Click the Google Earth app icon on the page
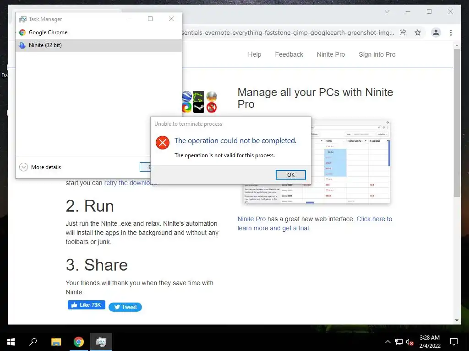 pos(187,96)
